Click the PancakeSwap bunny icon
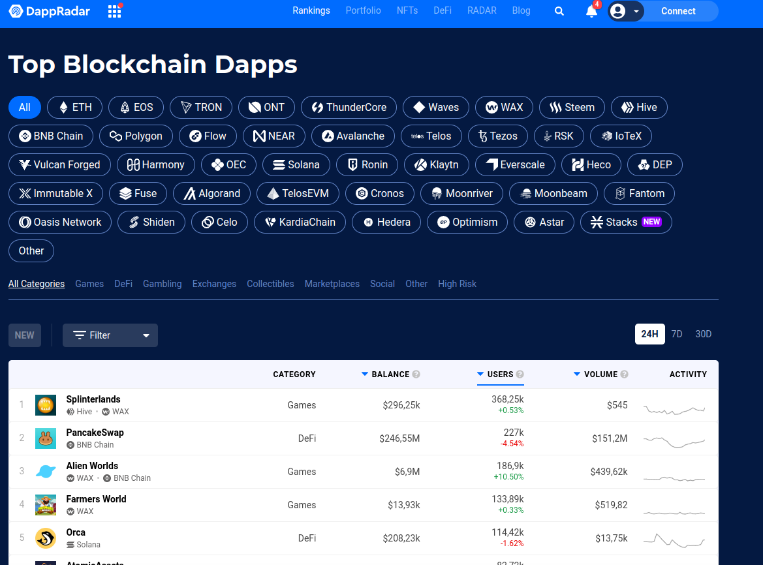 pos(46,438)
